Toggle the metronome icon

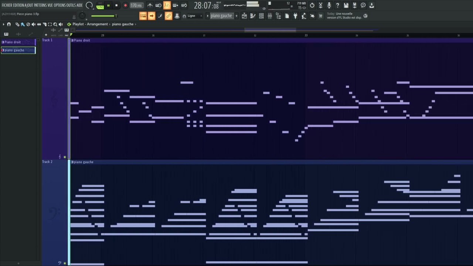[x=150, y=5]
